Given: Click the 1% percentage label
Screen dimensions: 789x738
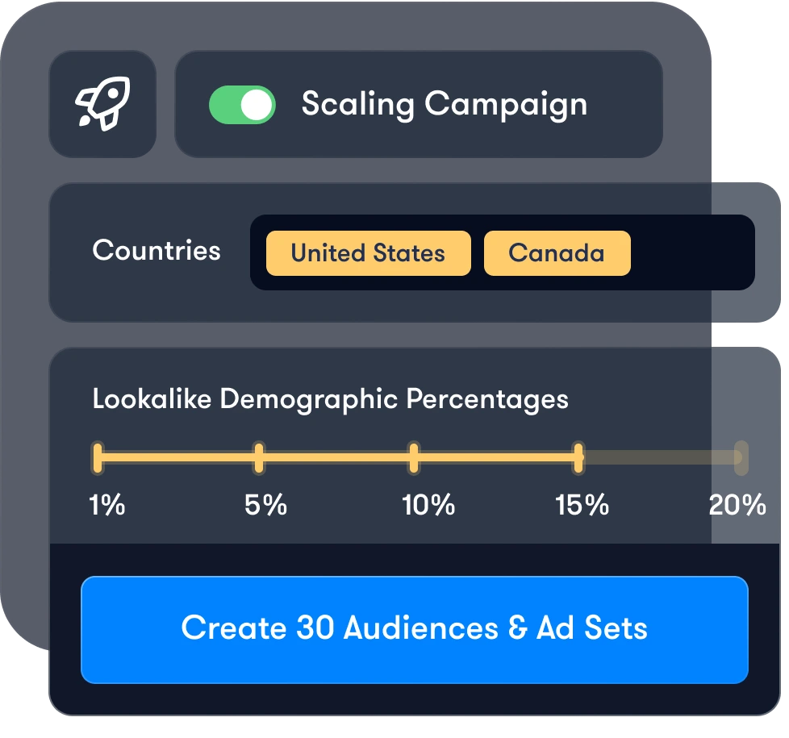Looking at the screenshot, I should coord(106,506).
